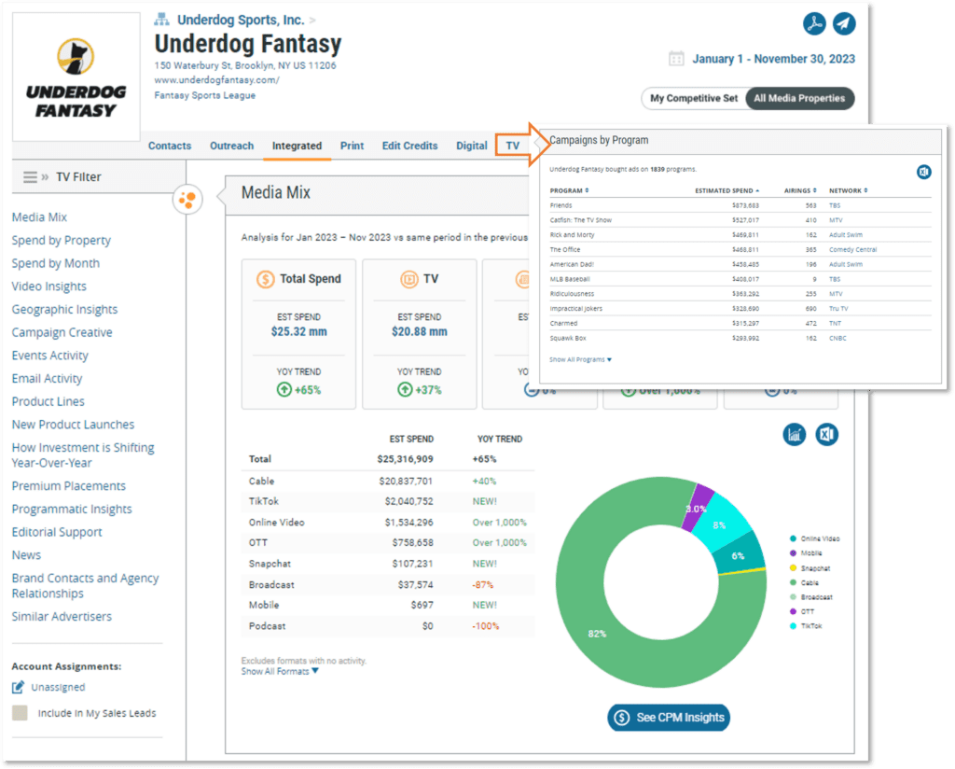Open the calendar date picker icon
955x769 pixels.
676,59
